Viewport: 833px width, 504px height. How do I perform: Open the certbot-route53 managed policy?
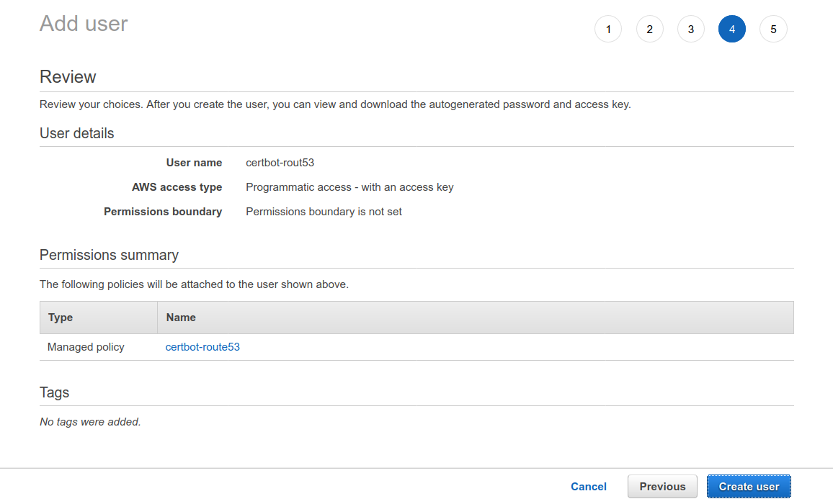(x=202, y=346)
